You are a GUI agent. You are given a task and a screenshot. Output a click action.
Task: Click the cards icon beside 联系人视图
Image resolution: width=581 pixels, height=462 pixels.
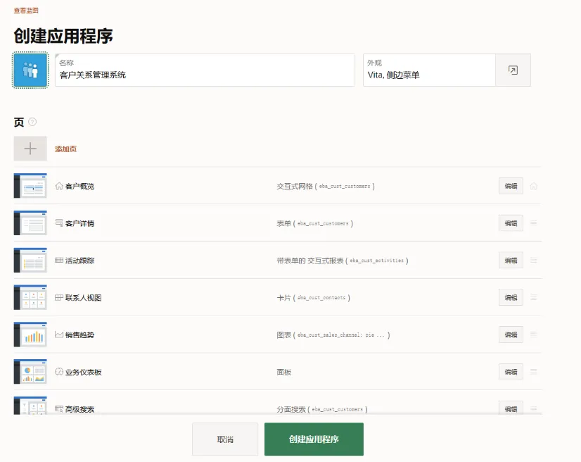click(x=59, y=297)
